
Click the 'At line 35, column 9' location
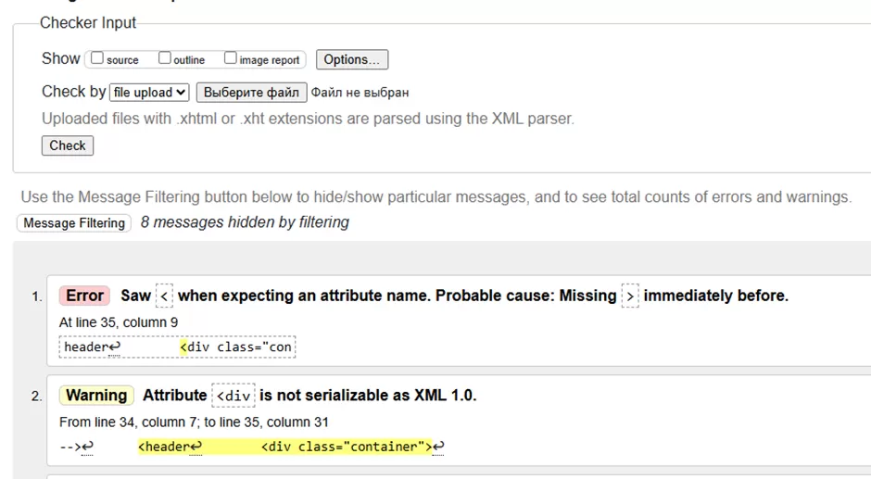pyautogui.click(x=119, y=322)
